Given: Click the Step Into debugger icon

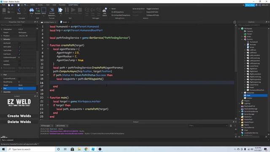Looking at the screenshot, I should 87,10.
